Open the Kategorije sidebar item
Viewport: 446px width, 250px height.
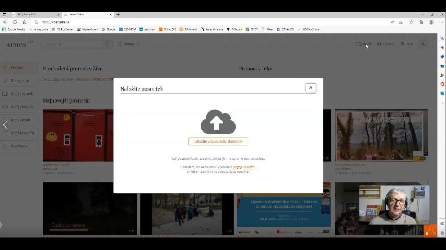[x=20, y=81]
